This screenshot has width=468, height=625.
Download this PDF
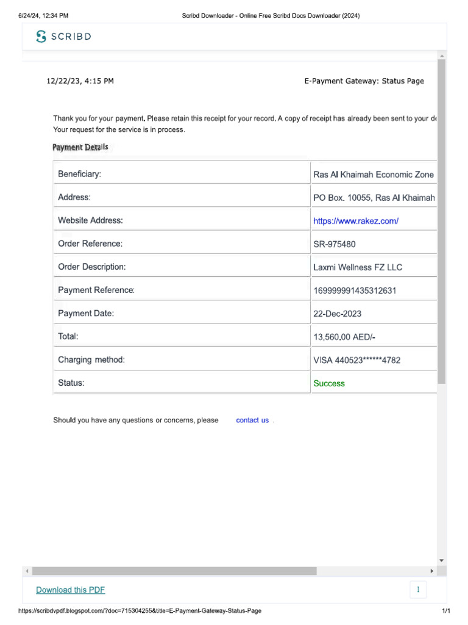(71, 590)
